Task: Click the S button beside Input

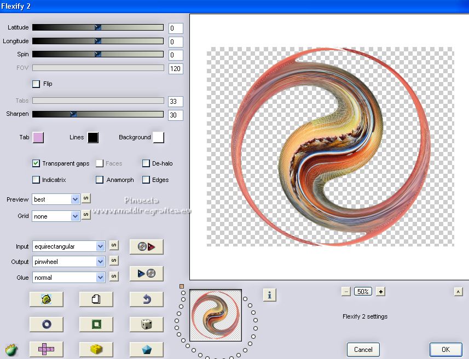Action: (114, 245)
